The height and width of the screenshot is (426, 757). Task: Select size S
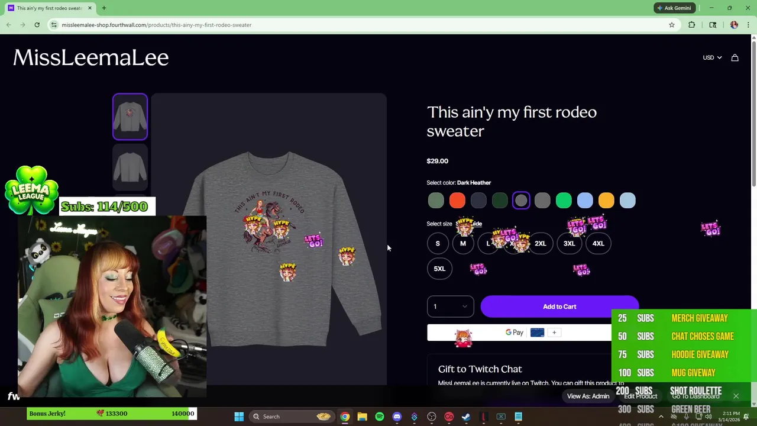(x=438, y=243)
